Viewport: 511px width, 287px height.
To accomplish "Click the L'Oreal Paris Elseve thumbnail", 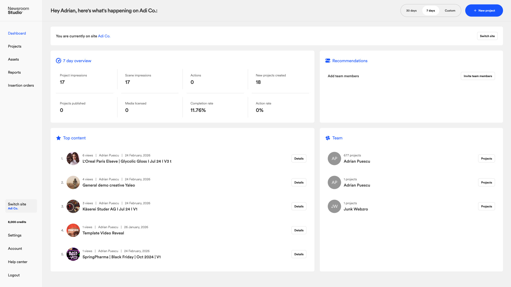I will [x=73, y=158].
